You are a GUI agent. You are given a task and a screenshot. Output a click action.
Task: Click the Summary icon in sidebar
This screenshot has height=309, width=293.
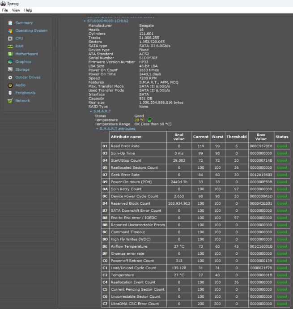[x=10, y=23]
